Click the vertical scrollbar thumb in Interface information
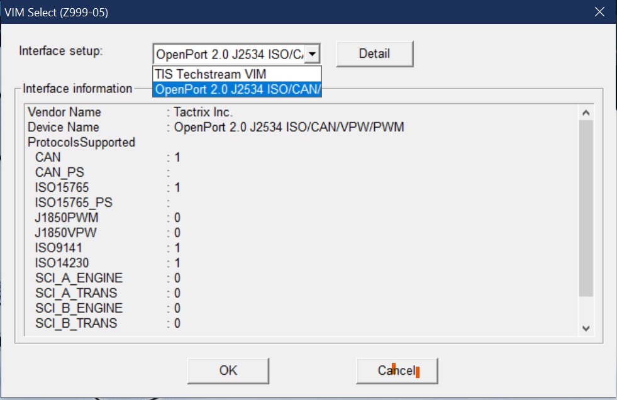 point(586,208)
